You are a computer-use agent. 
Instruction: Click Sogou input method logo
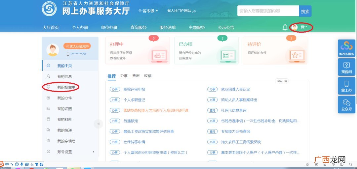(x=2, y=164)
